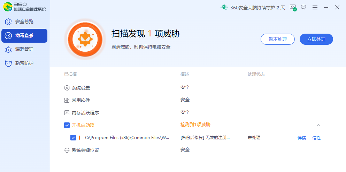Open the hamburger main menu
Viewport: 346px width, 172px height.
tap(315, 7)
